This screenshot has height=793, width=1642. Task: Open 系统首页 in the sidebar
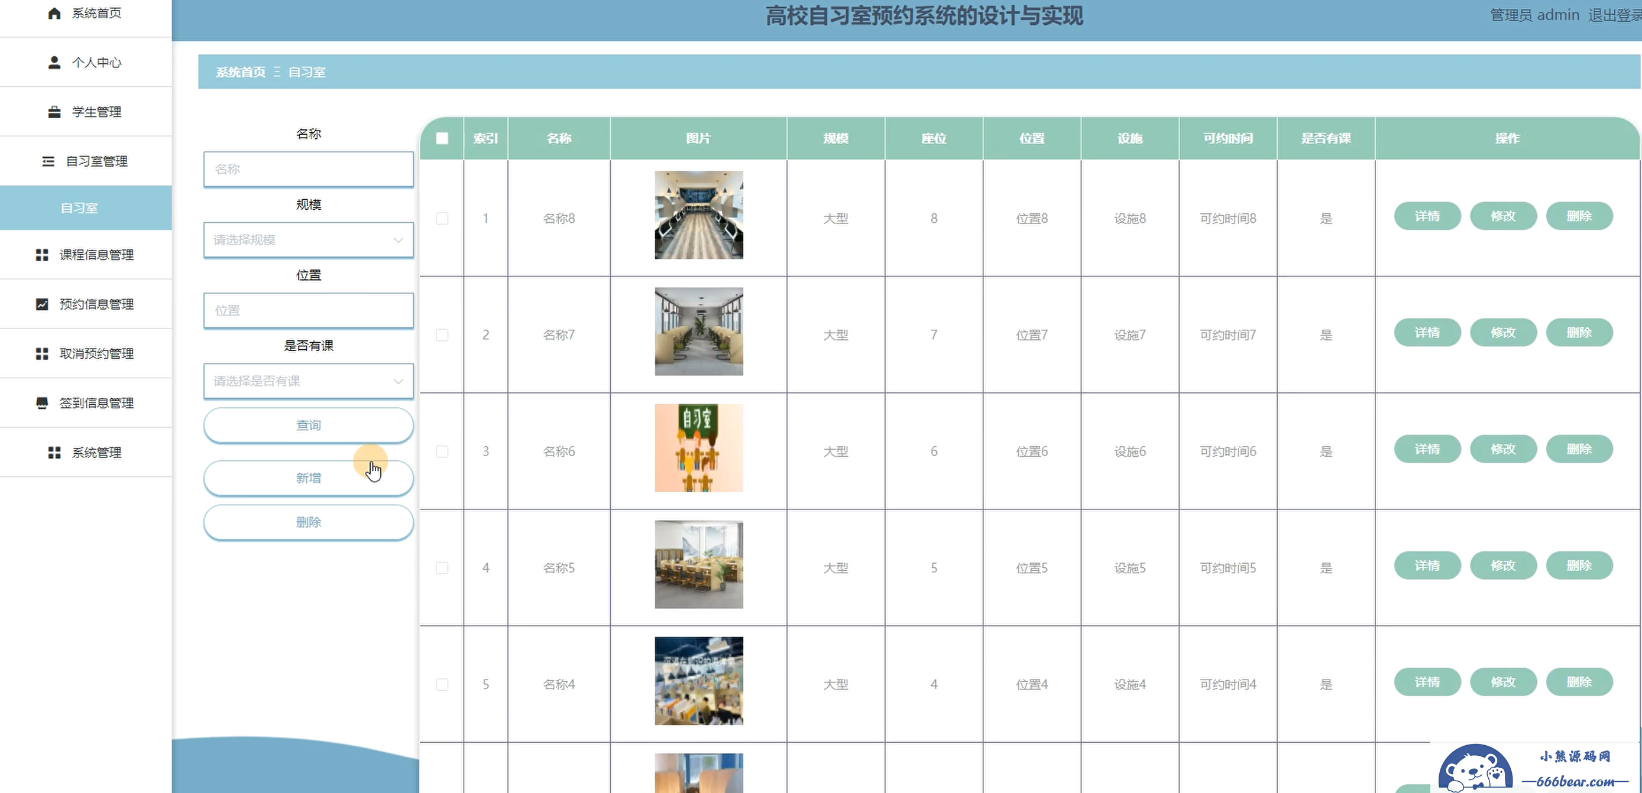tap(85, 14)
